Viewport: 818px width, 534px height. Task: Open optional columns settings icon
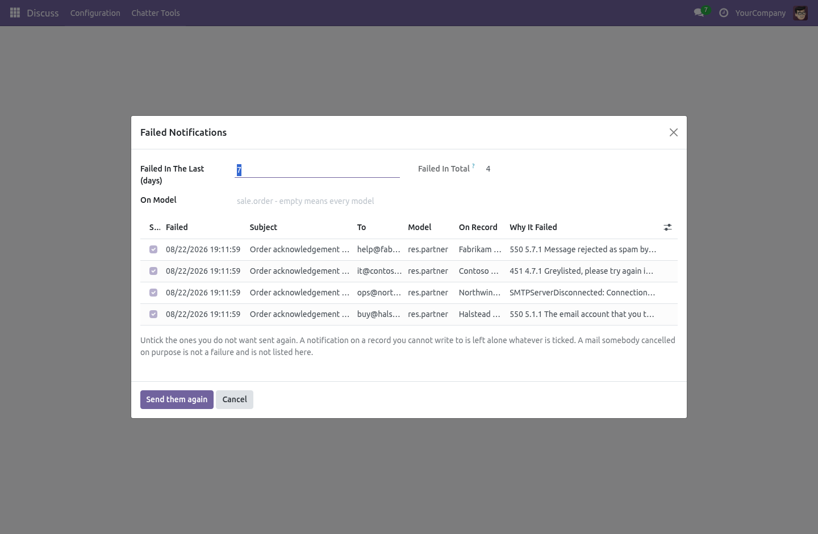click(x=668, y=227)
